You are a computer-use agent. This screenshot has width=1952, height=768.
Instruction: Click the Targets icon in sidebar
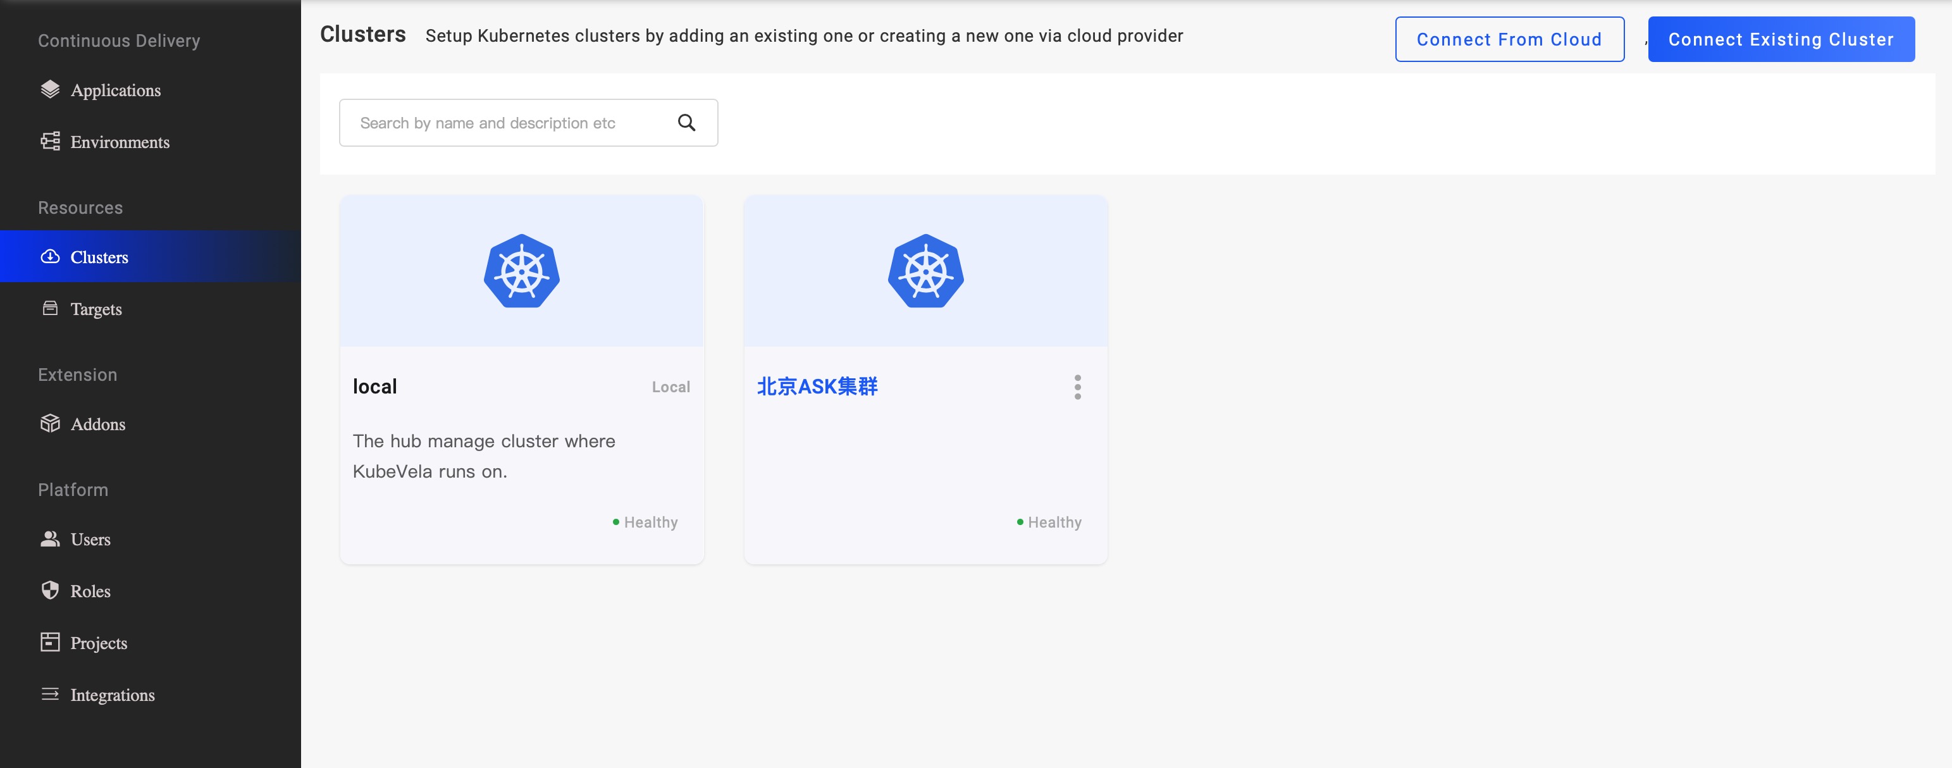pyautogui.click(x=50, y=308)
